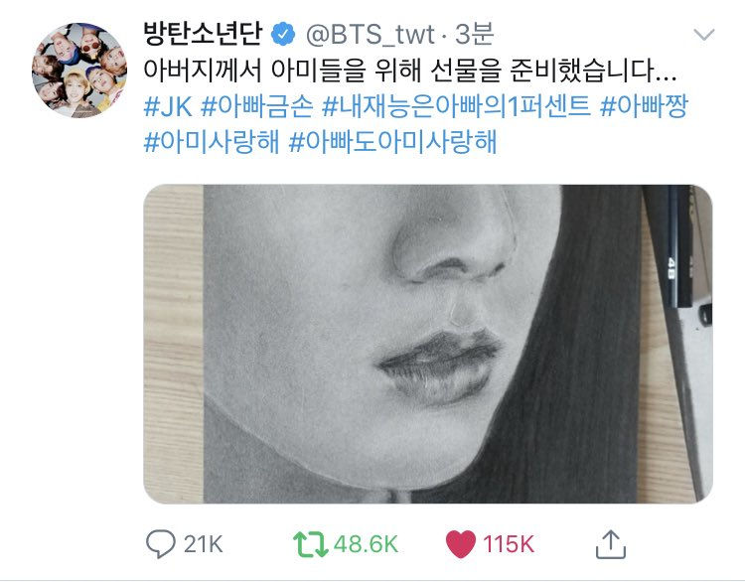
Task: Open the pencil portrait drawing image
Action: coord(427,344)
